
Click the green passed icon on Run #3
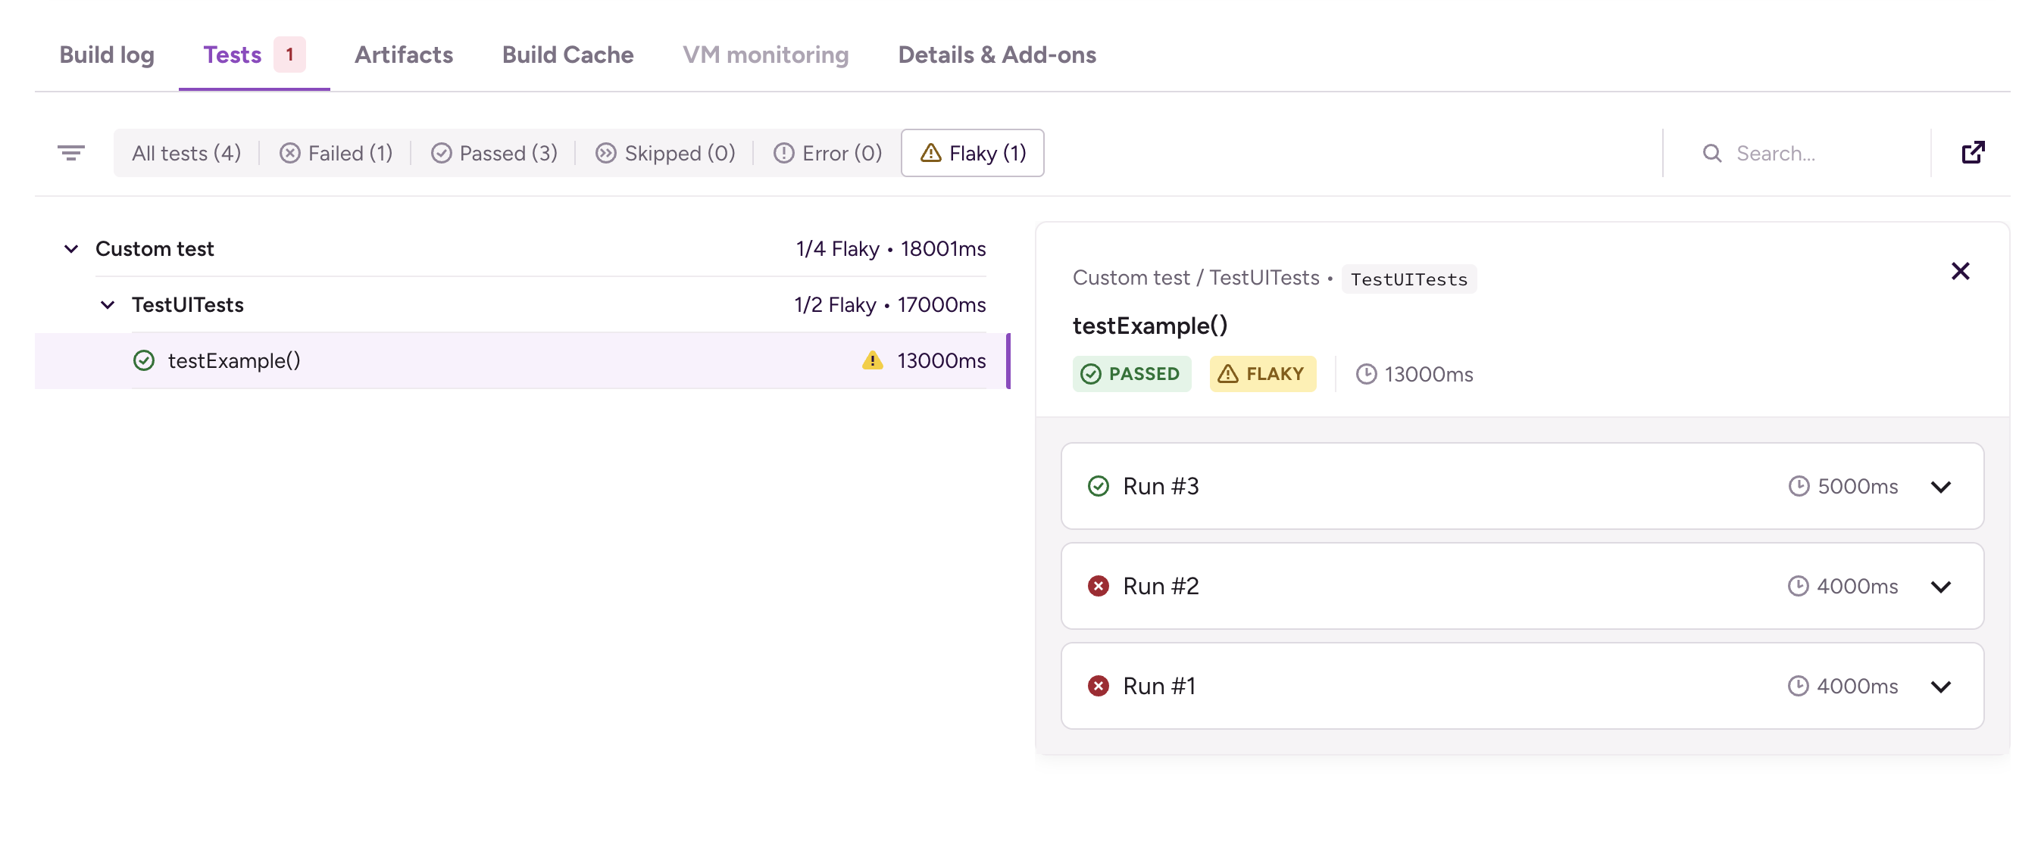1097,486
